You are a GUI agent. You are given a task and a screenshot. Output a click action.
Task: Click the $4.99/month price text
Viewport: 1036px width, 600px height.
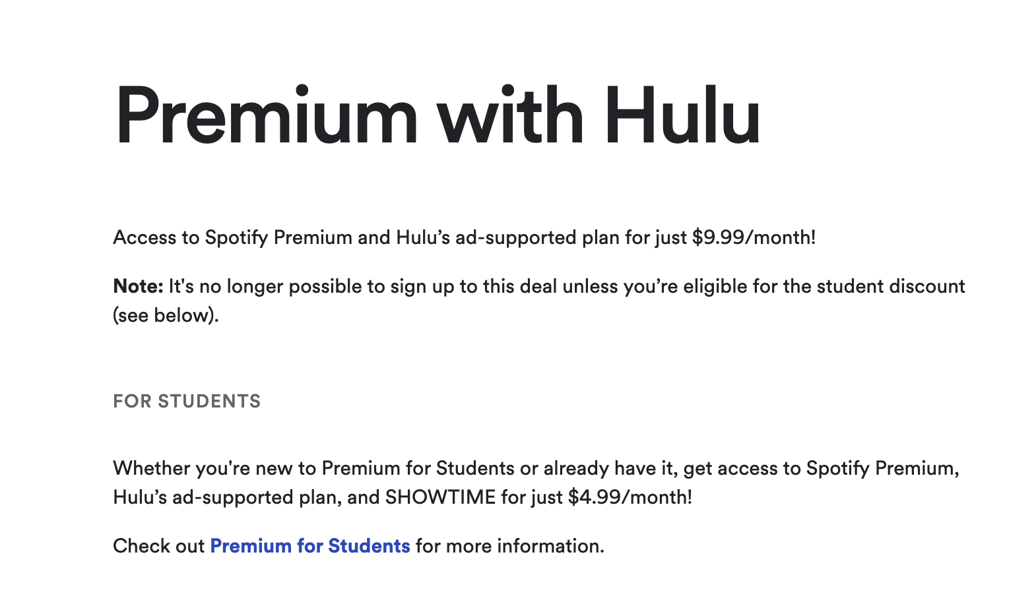(x=630, y=497)
